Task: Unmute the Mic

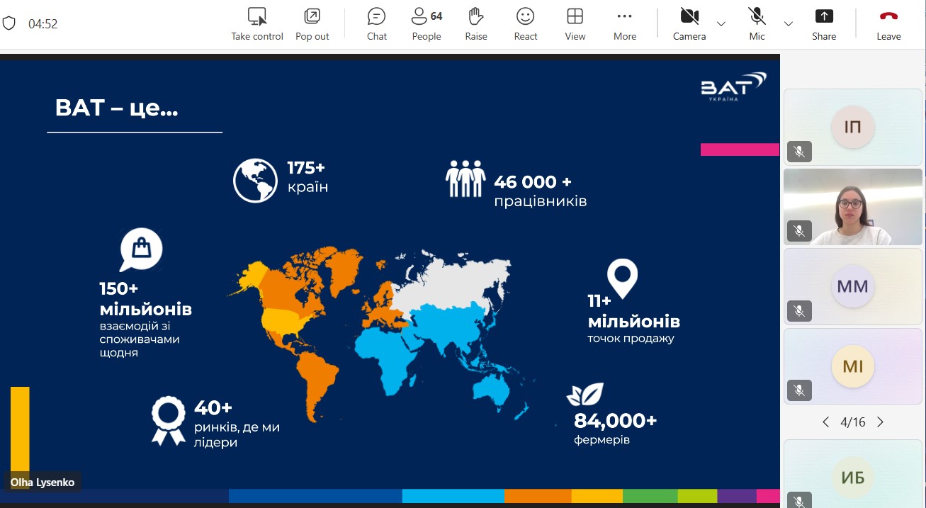Action: tap(757, 24)
